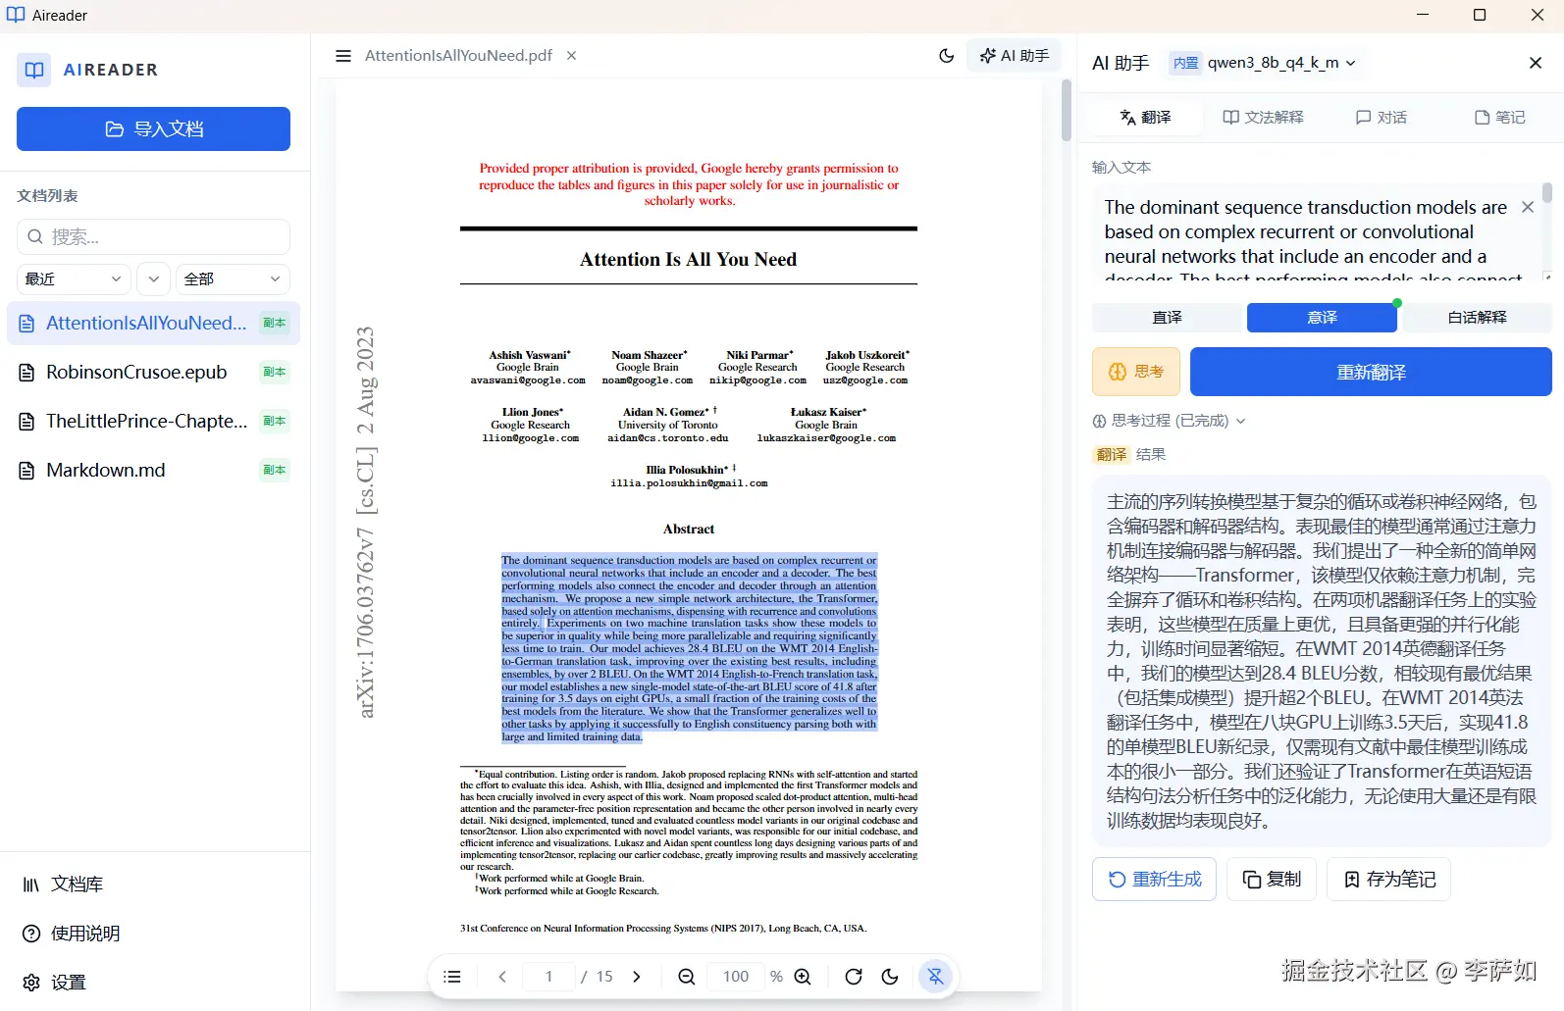Image resolution: width=1564 pixels, height=1011 pixels.
Task: Clear the input text with the X icon
Action: point(1528,207)
